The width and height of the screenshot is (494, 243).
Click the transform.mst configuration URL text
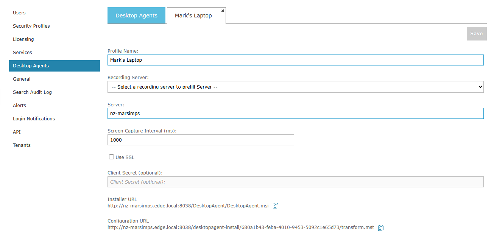[241, 227]
